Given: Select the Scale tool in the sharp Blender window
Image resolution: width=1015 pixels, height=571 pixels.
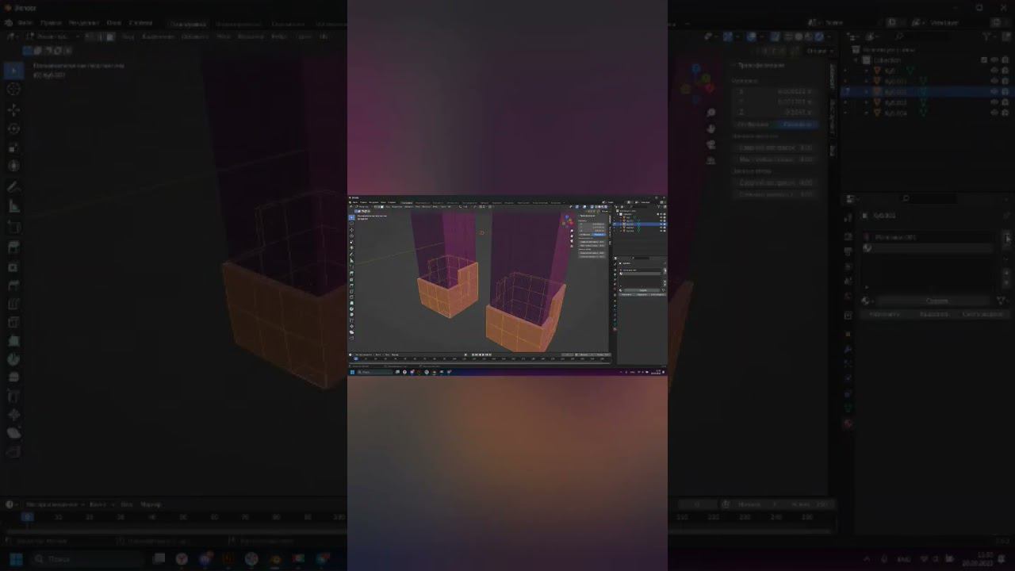Looking at the screenshot, I should 352,242.
